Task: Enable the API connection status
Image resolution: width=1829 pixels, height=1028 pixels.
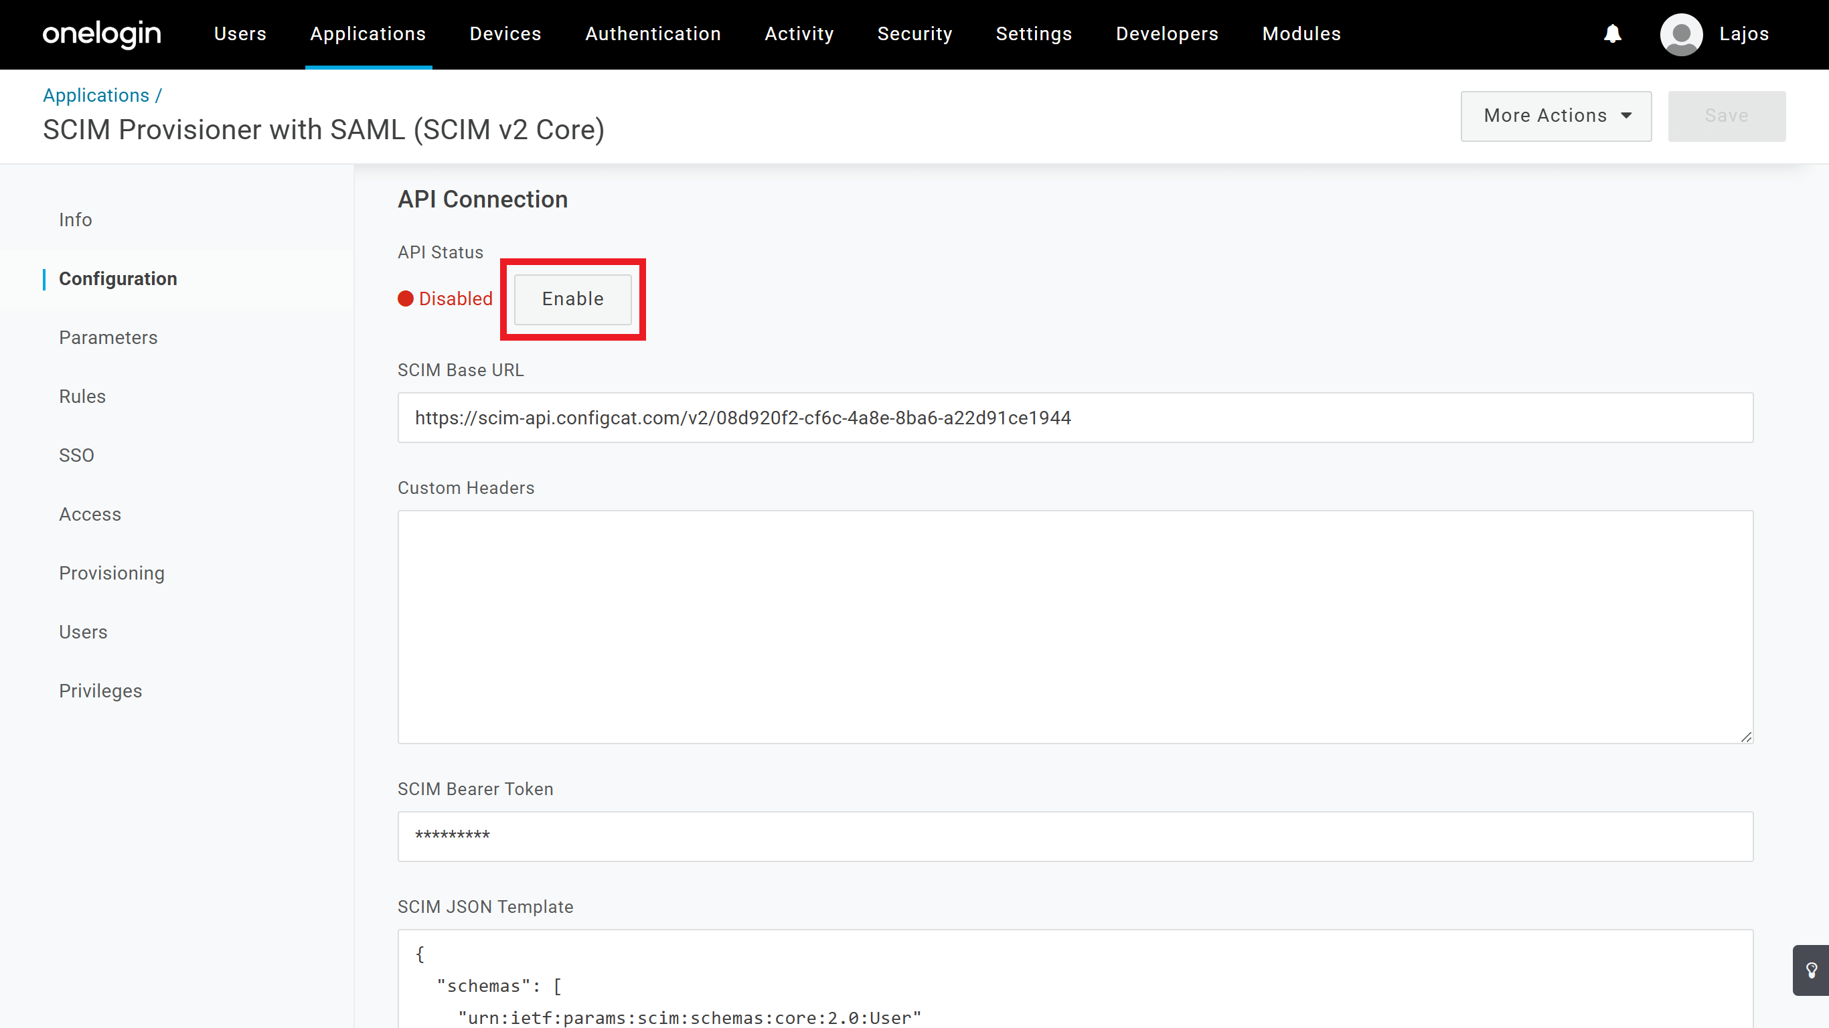Action: tap(572, 299)
